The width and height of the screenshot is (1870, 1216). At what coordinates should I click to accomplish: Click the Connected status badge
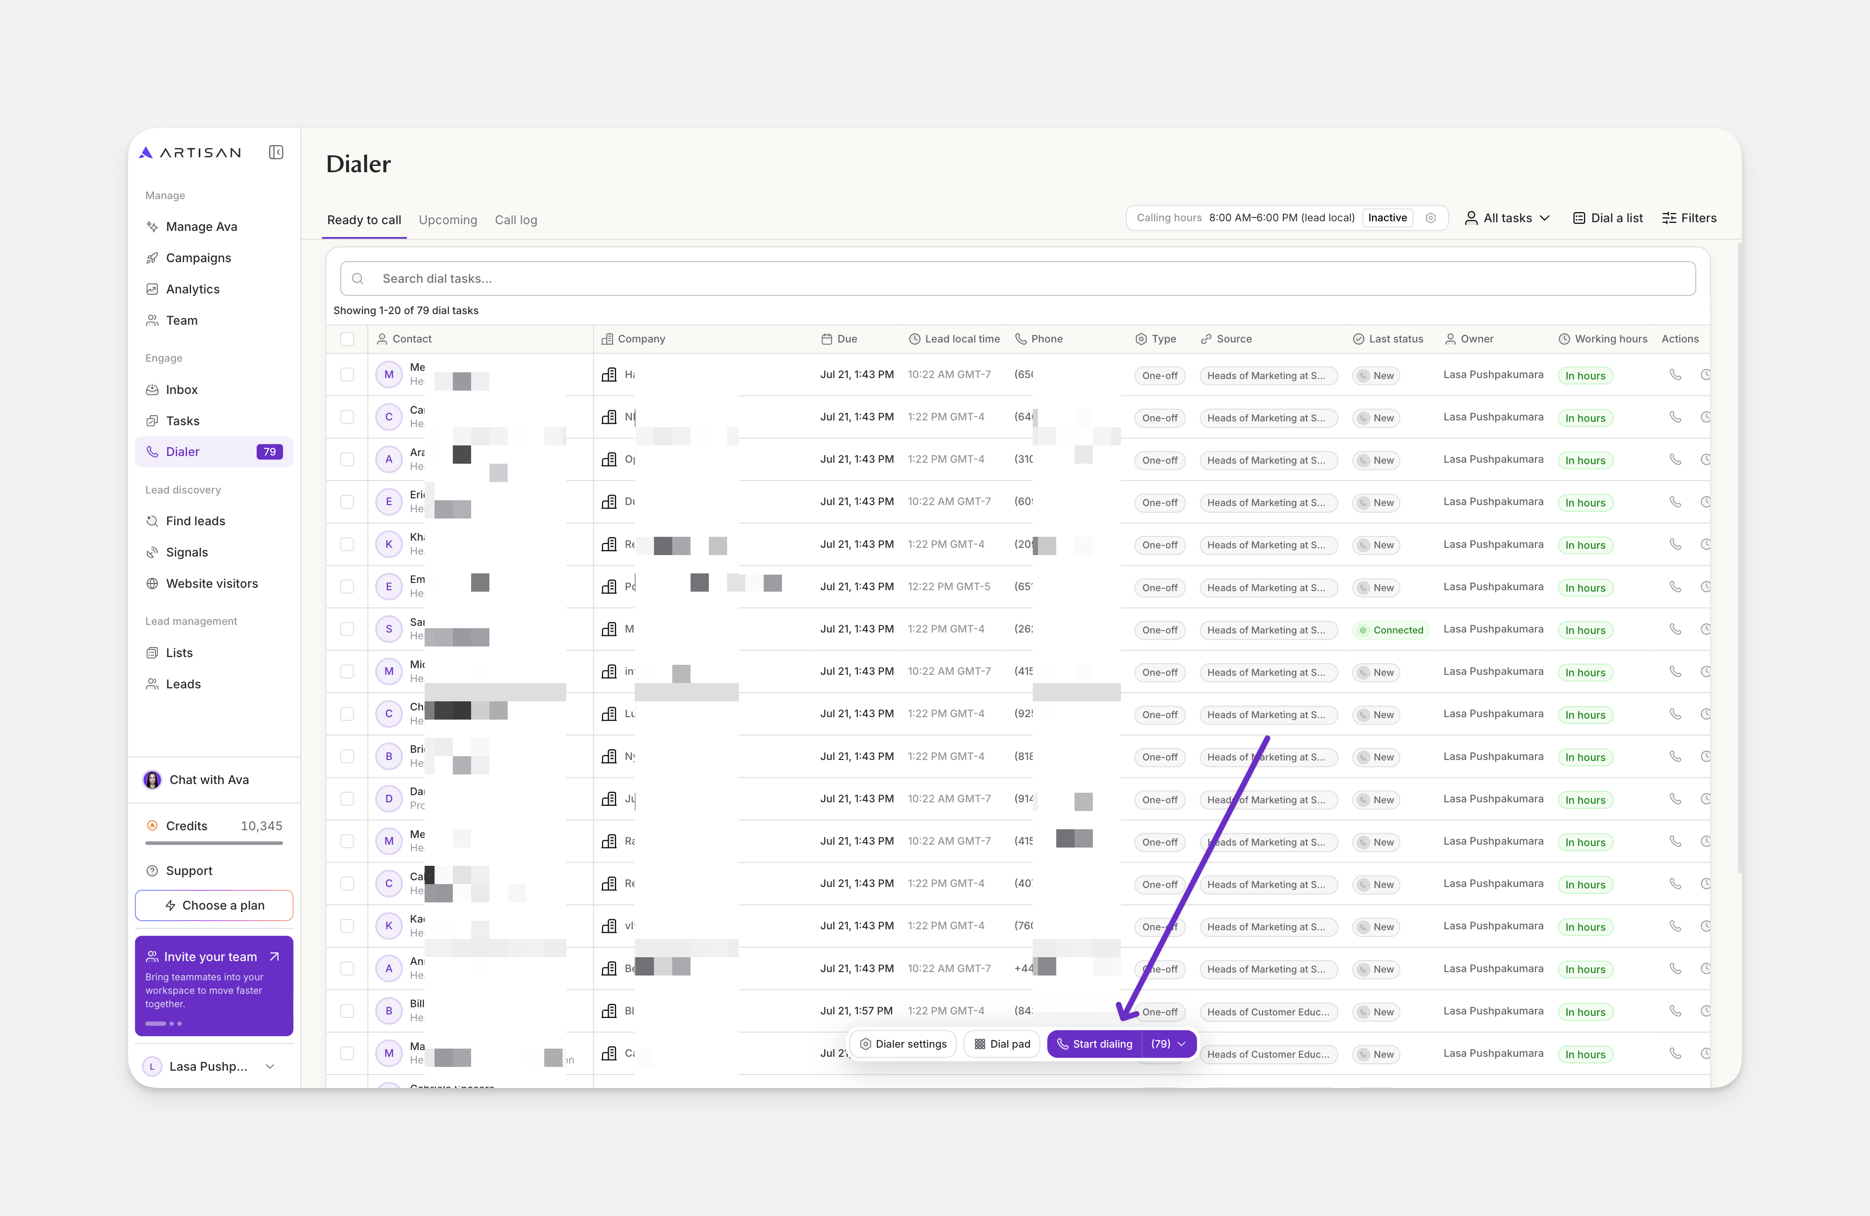1391,630
